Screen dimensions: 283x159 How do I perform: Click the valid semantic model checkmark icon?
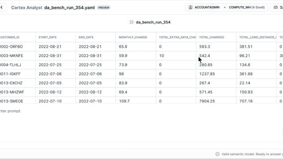(x=218, y=154)
